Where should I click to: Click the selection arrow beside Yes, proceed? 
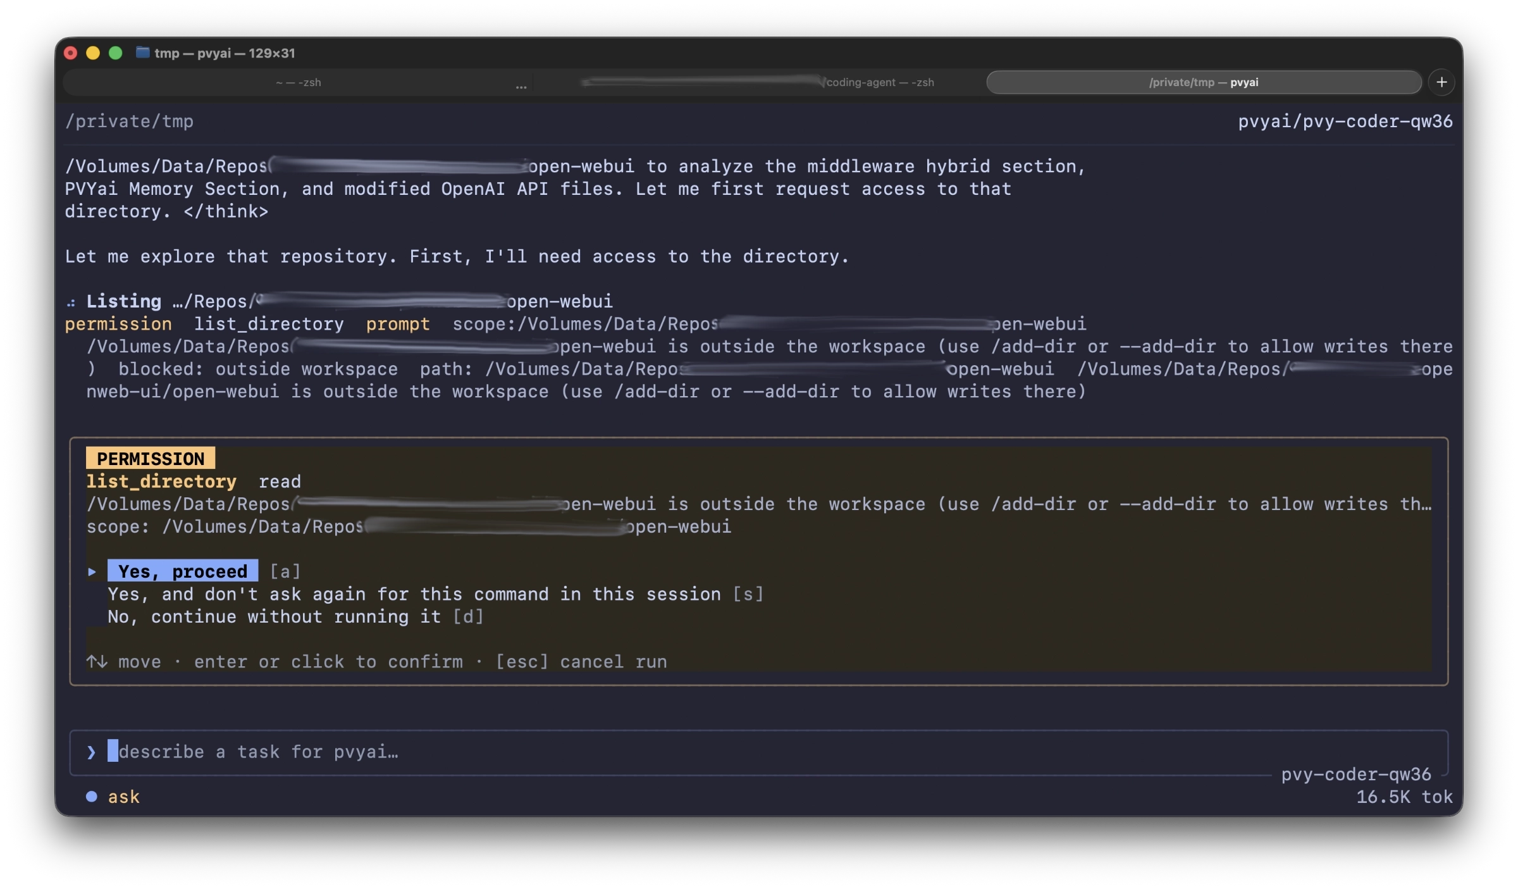(92, 571)
